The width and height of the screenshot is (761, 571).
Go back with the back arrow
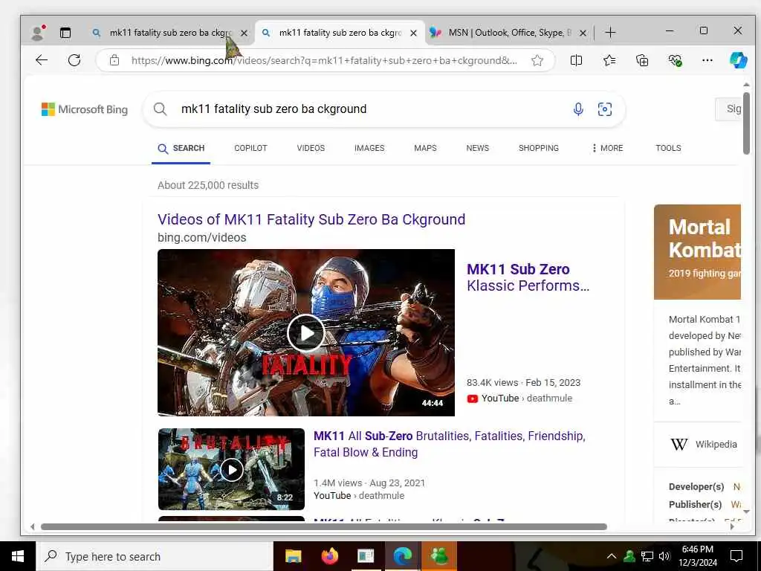click(42, 60)
